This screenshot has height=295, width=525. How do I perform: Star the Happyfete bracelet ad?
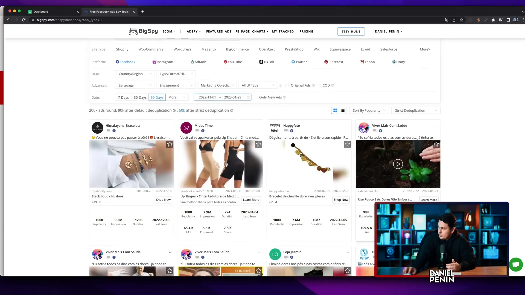(x=347, y=144)
